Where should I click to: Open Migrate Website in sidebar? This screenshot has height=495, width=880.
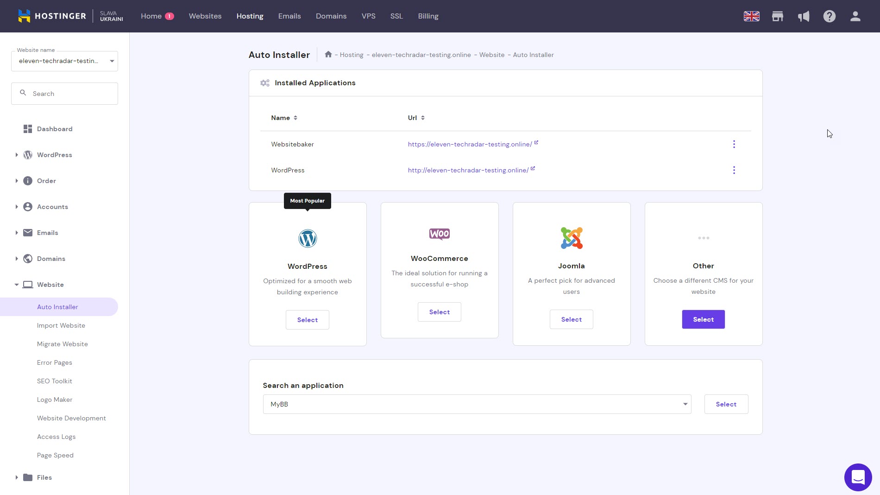63,344
